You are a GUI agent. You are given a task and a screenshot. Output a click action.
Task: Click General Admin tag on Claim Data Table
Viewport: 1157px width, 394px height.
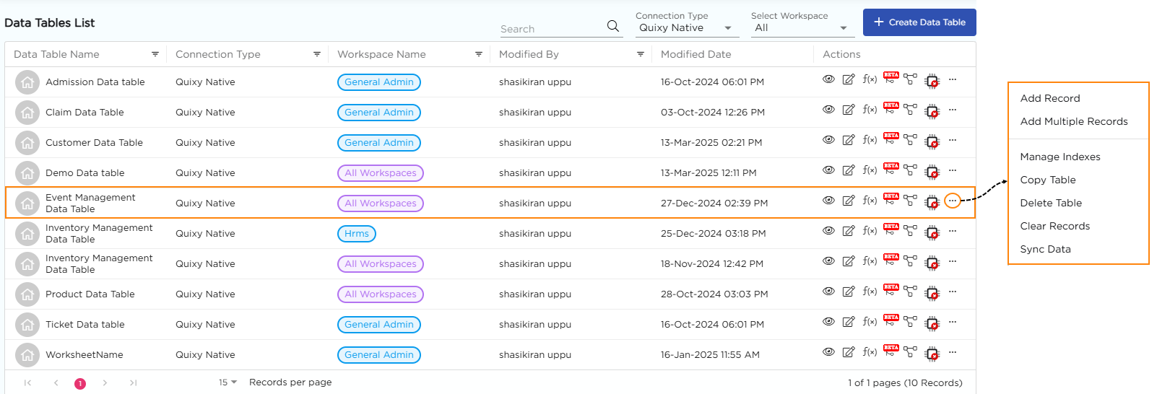[x=379, y=113]
